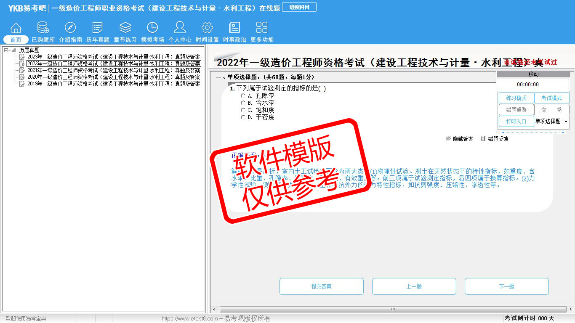Open the 已购题库 database icon
The image size is (575, 323).
43,28
